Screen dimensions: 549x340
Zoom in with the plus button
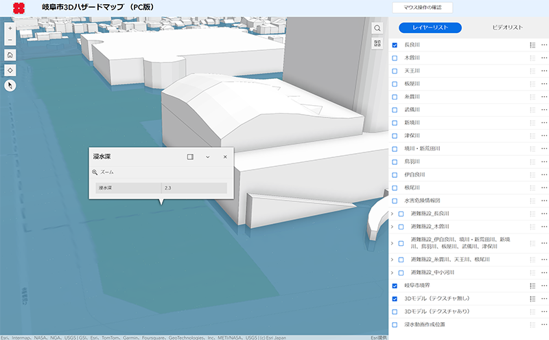[x=10, y=28]
